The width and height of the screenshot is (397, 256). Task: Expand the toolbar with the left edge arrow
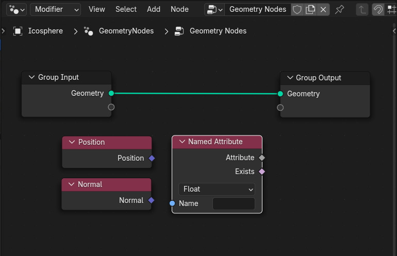(x=3, y=31)
